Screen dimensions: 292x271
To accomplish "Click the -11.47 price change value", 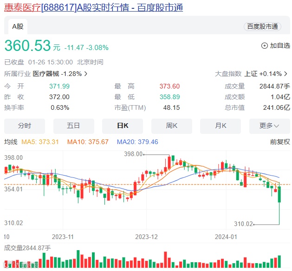I will pos(74,48).
